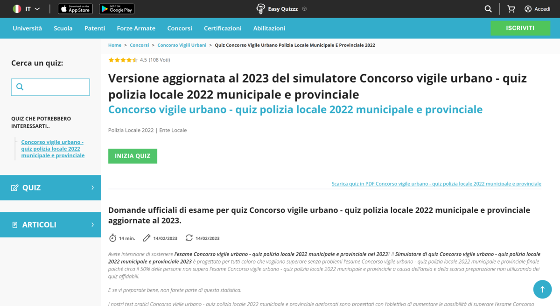Click the Scarica quiz in PDF link

point(436,184)
